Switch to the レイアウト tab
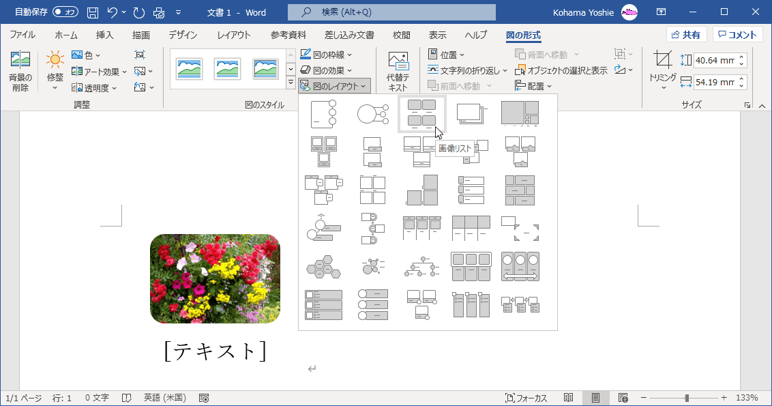The image size is (772, 406). [234, 35]
